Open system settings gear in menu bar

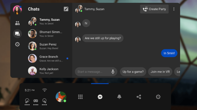pyautogui.click(x=158, y=97)
